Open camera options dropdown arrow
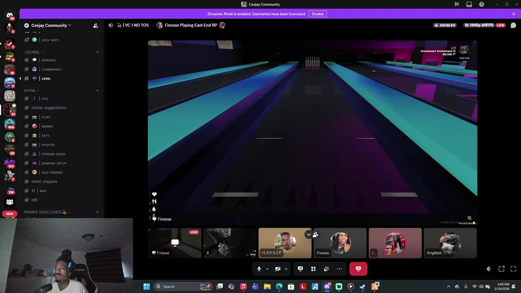Image resolution: width=521 pixels, height=293 pixels. click(286, 269)
